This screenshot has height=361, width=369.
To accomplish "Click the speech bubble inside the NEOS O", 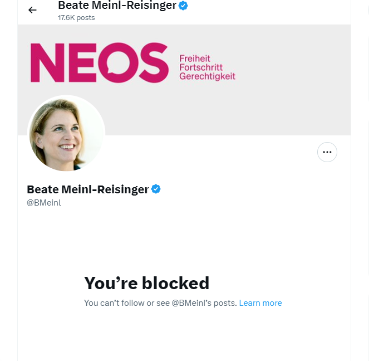I will [117, 63].
